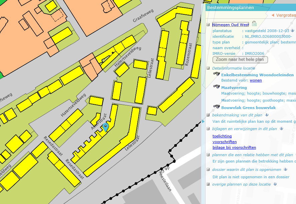Open info icon for bekendmaking van dit plan
296x204 pixels.
(x=267, y=115)
